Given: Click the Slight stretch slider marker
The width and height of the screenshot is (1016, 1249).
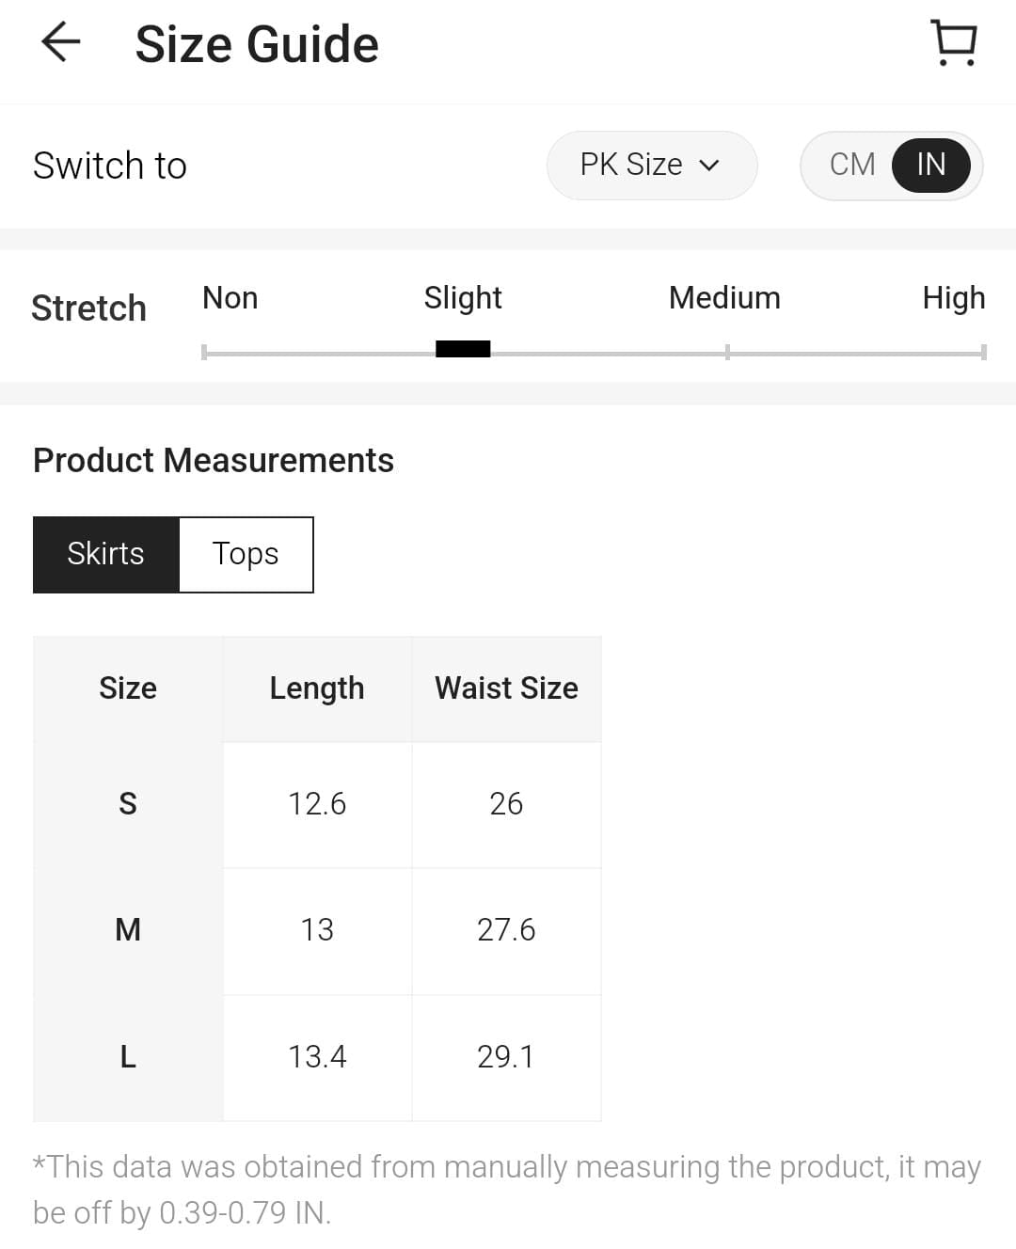Looking at the screenshot, I should click(x=463, y=349).
